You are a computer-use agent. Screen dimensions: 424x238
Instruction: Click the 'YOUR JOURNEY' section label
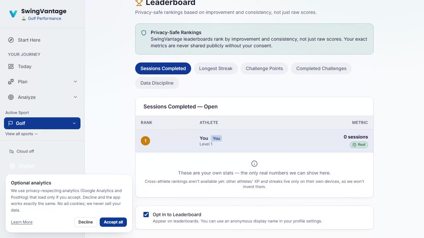[x=24, y=54]
